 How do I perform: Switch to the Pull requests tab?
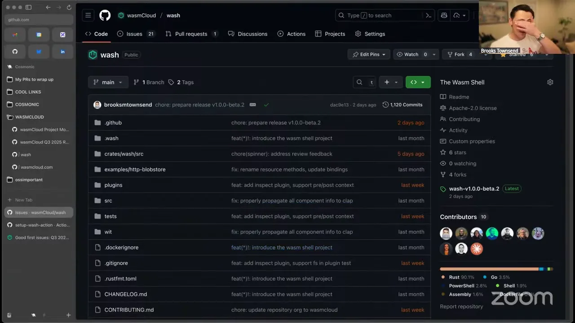point(192,34)
